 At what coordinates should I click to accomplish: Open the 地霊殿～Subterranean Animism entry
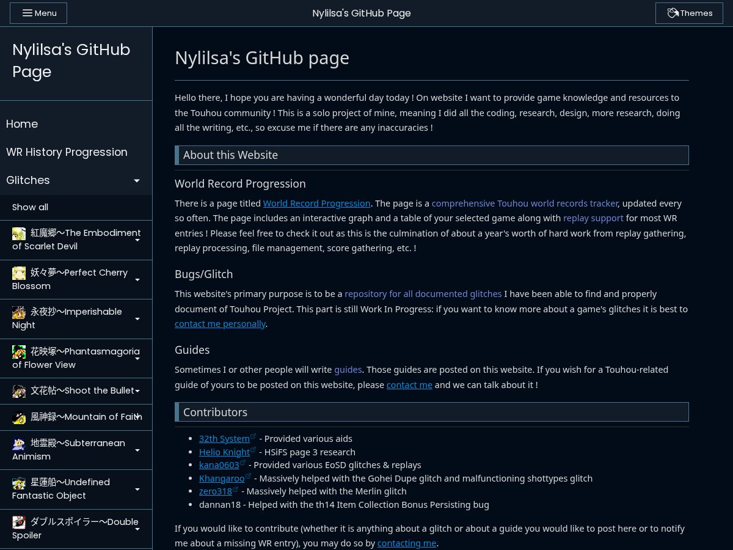(76, 450)
